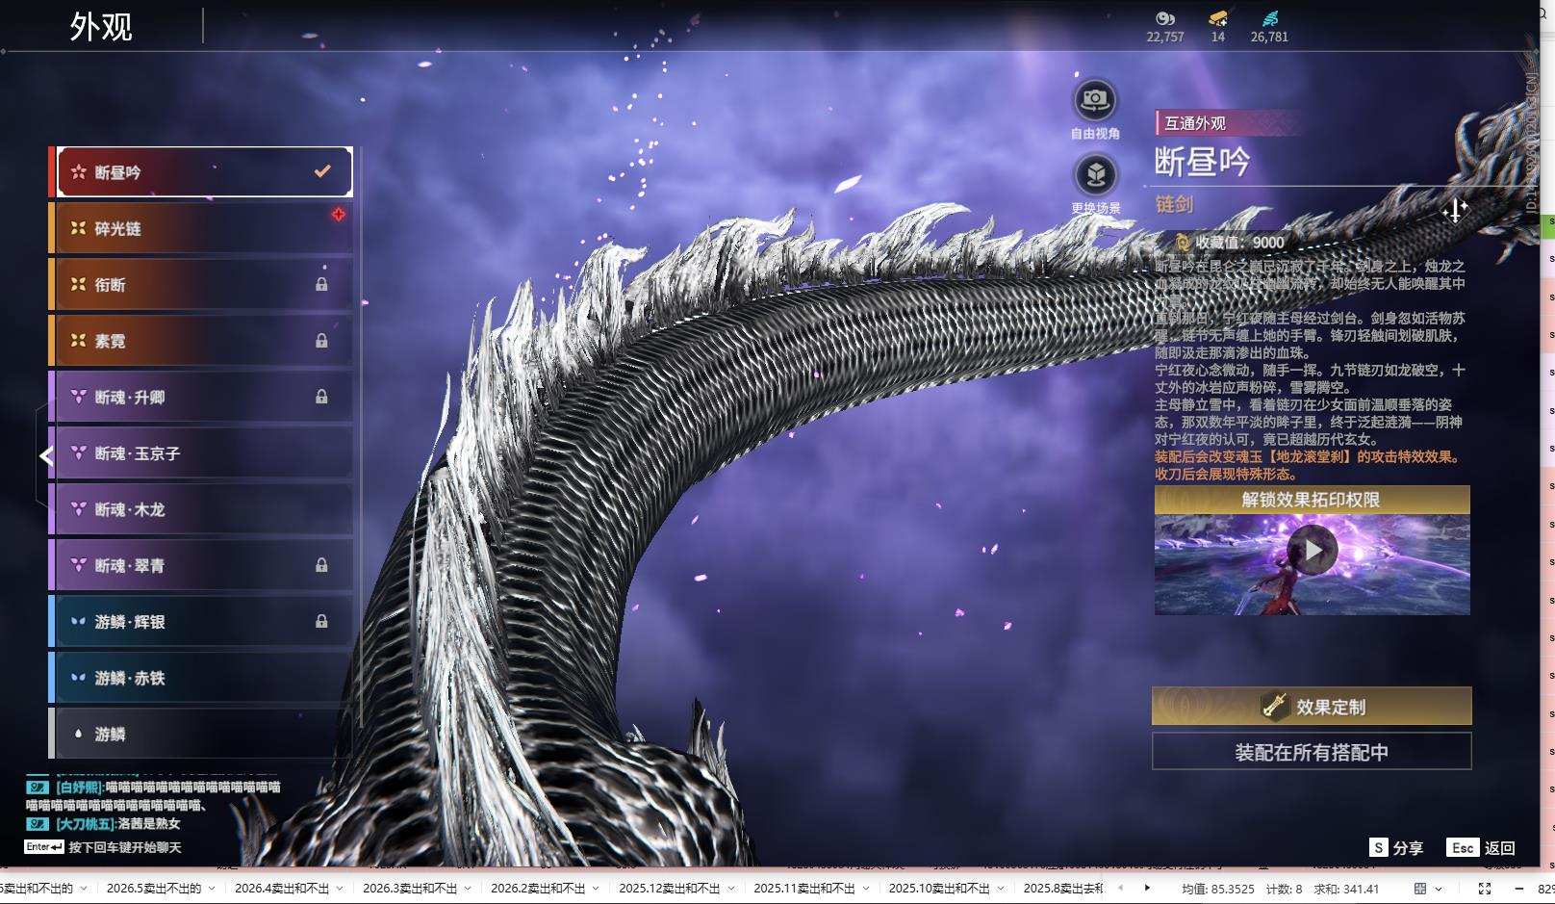Select the 断魂·升卿 skin
This screenshot has width=1555, height=904.
pos(204,397)
